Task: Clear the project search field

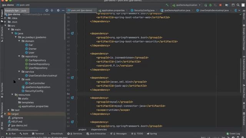Action: click(x=47, y=10)
